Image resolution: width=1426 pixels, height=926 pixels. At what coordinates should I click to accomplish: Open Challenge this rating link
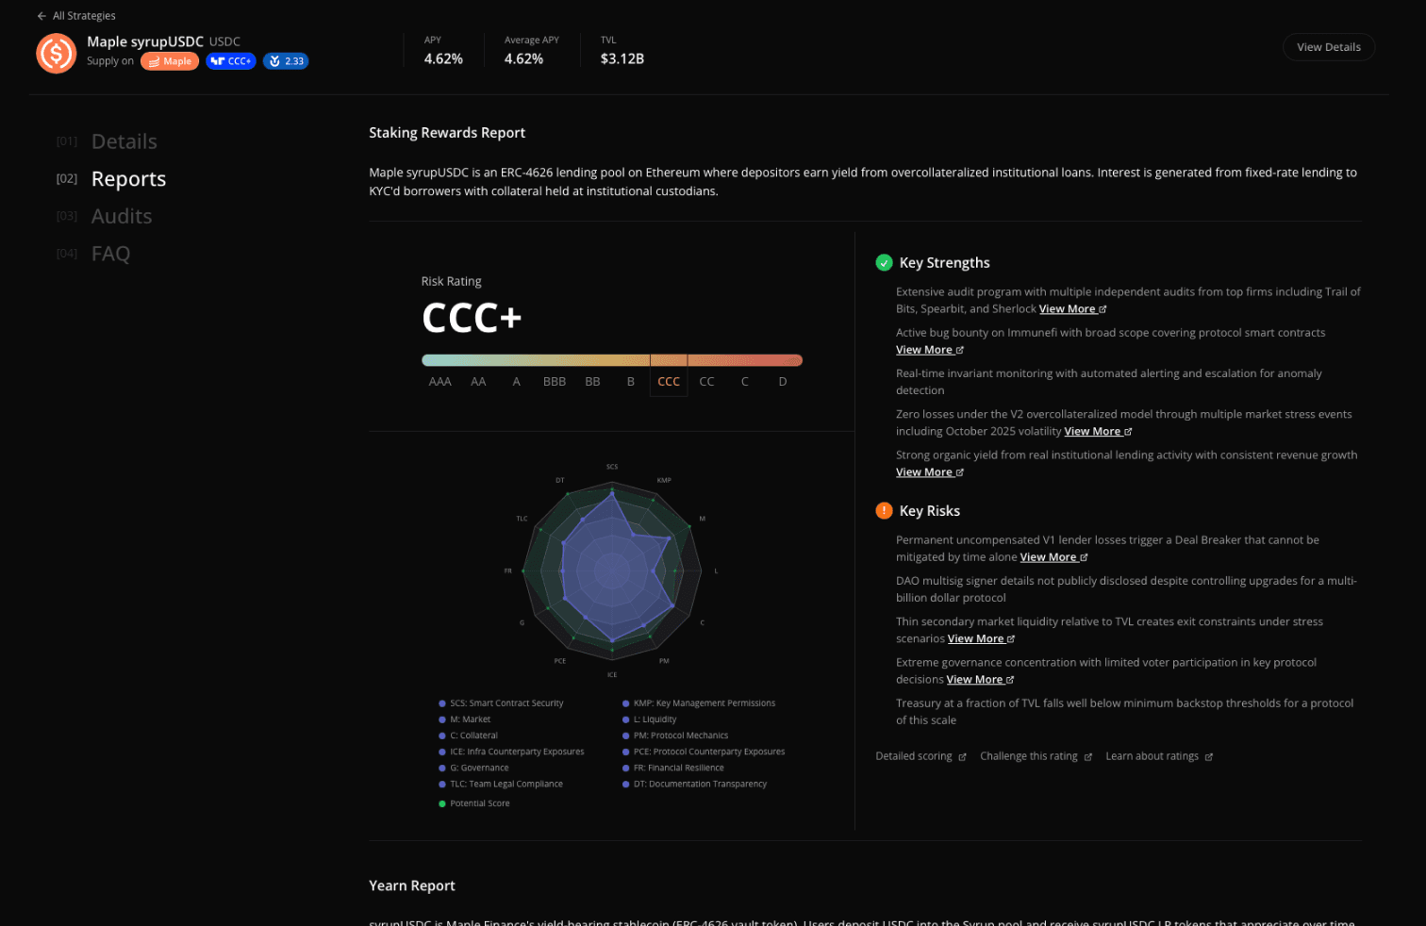tap(1036, 756)
